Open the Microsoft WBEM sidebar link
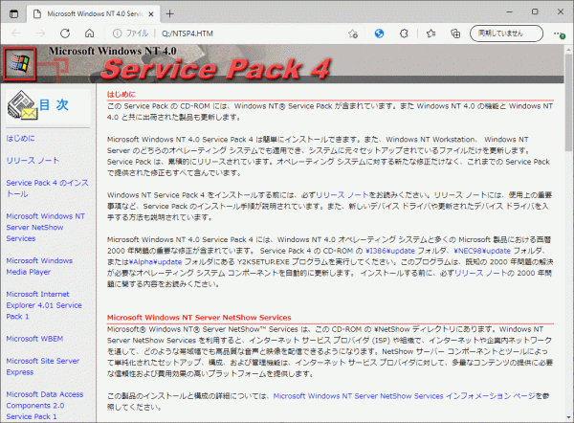 34,339
